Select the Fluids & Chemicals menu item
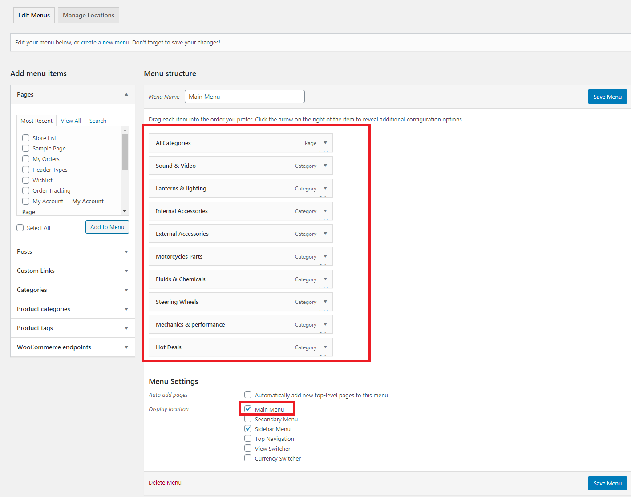 tap(240, 279)
